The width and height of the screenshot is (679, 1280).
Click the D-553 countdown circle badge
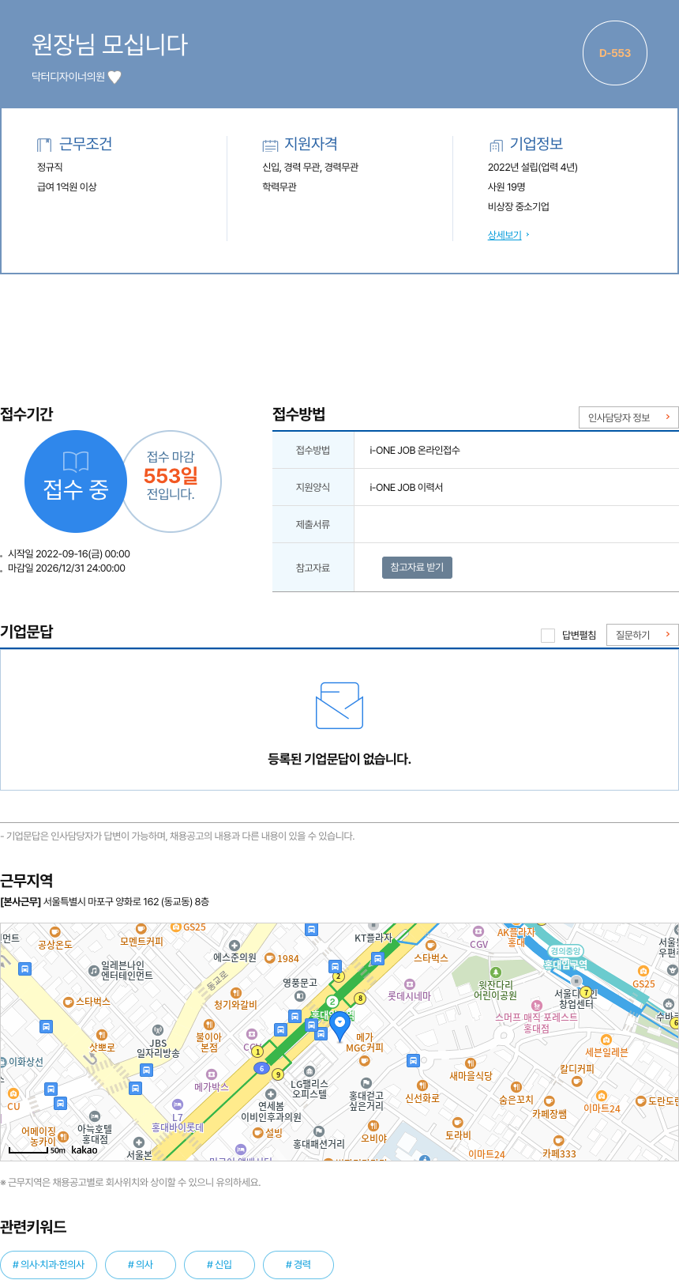615,53
